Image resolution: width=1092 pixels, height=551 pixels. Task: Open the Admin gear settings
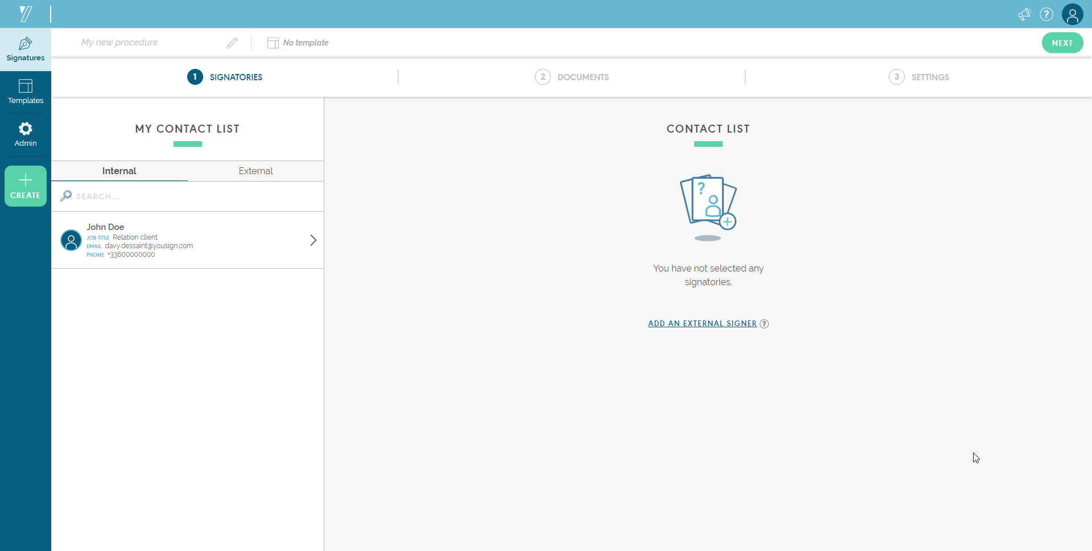coord(26,135)
